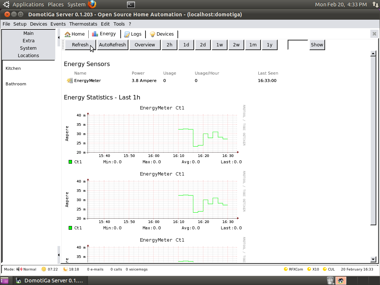Open the Devices menu
380x285 pixels.
(x=39, y=24)
